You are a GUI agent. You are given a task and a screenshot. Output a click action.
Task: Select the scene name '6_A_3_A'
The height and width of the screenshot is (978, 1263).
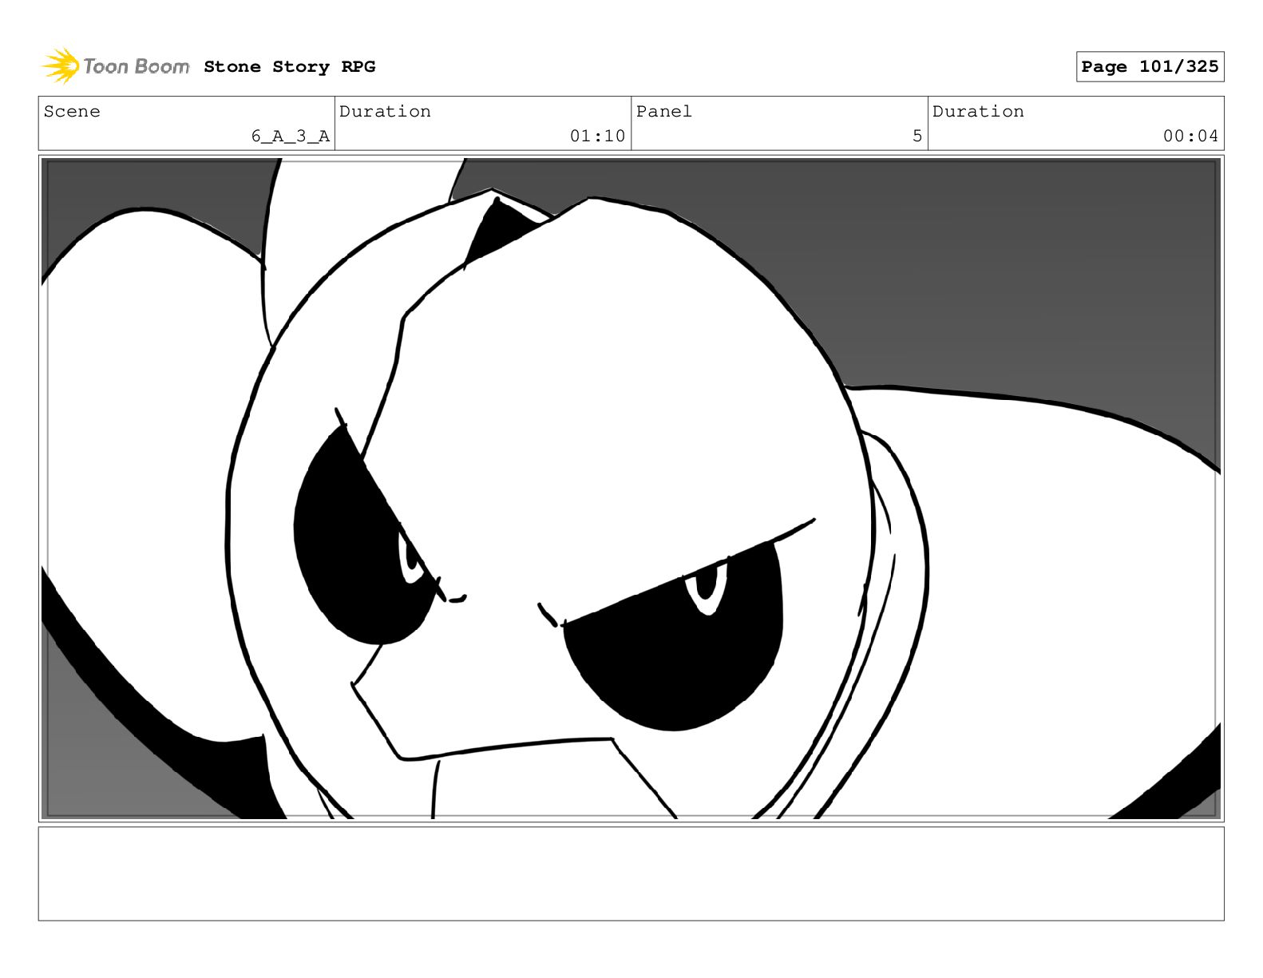[x=291, y=137]
